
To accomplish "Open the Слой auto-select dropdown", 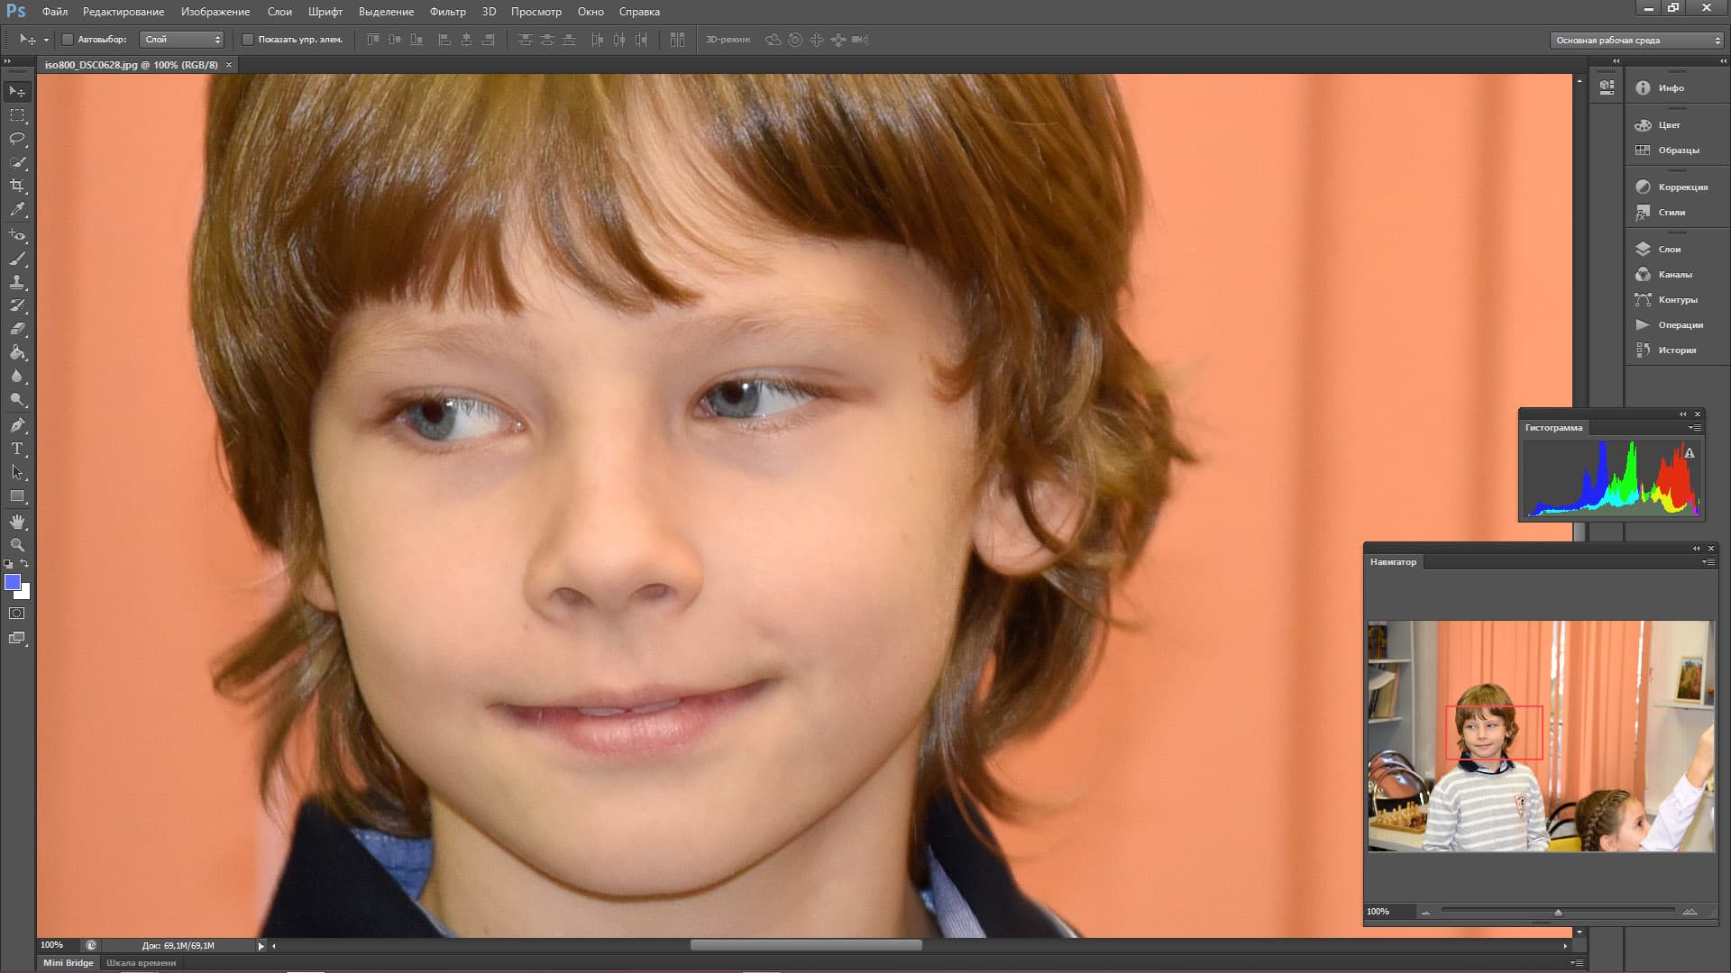I will 183,40.
